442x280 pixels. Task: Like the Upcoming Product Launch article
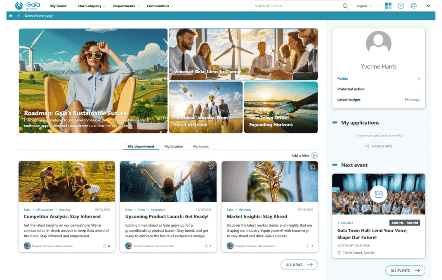click(x=206, y=246)
